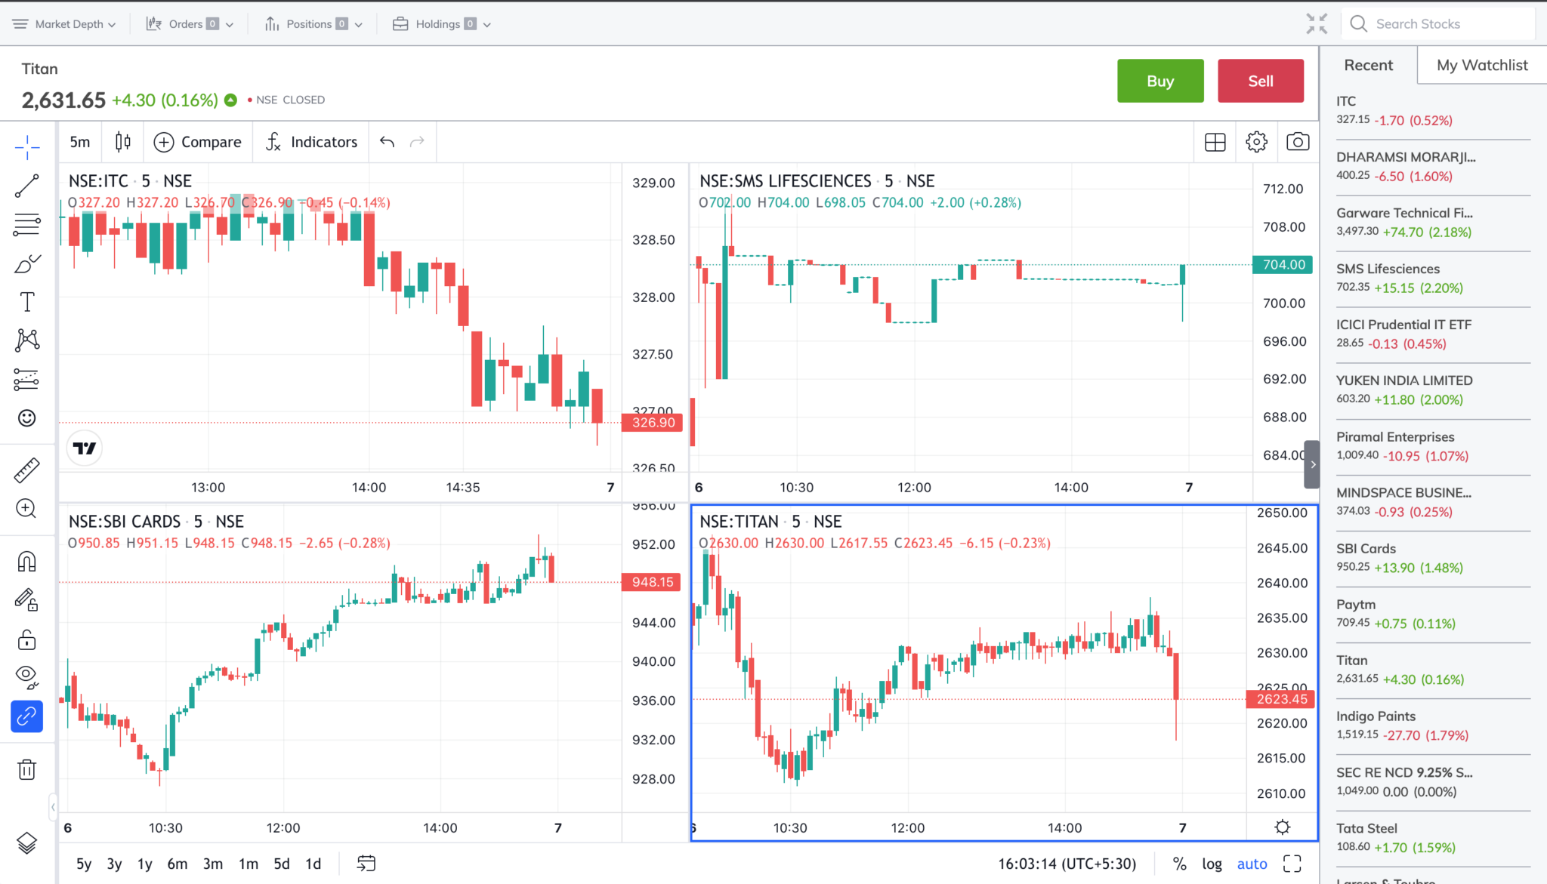Toggle log scale on the bottom bar

tap(1212, 864)
